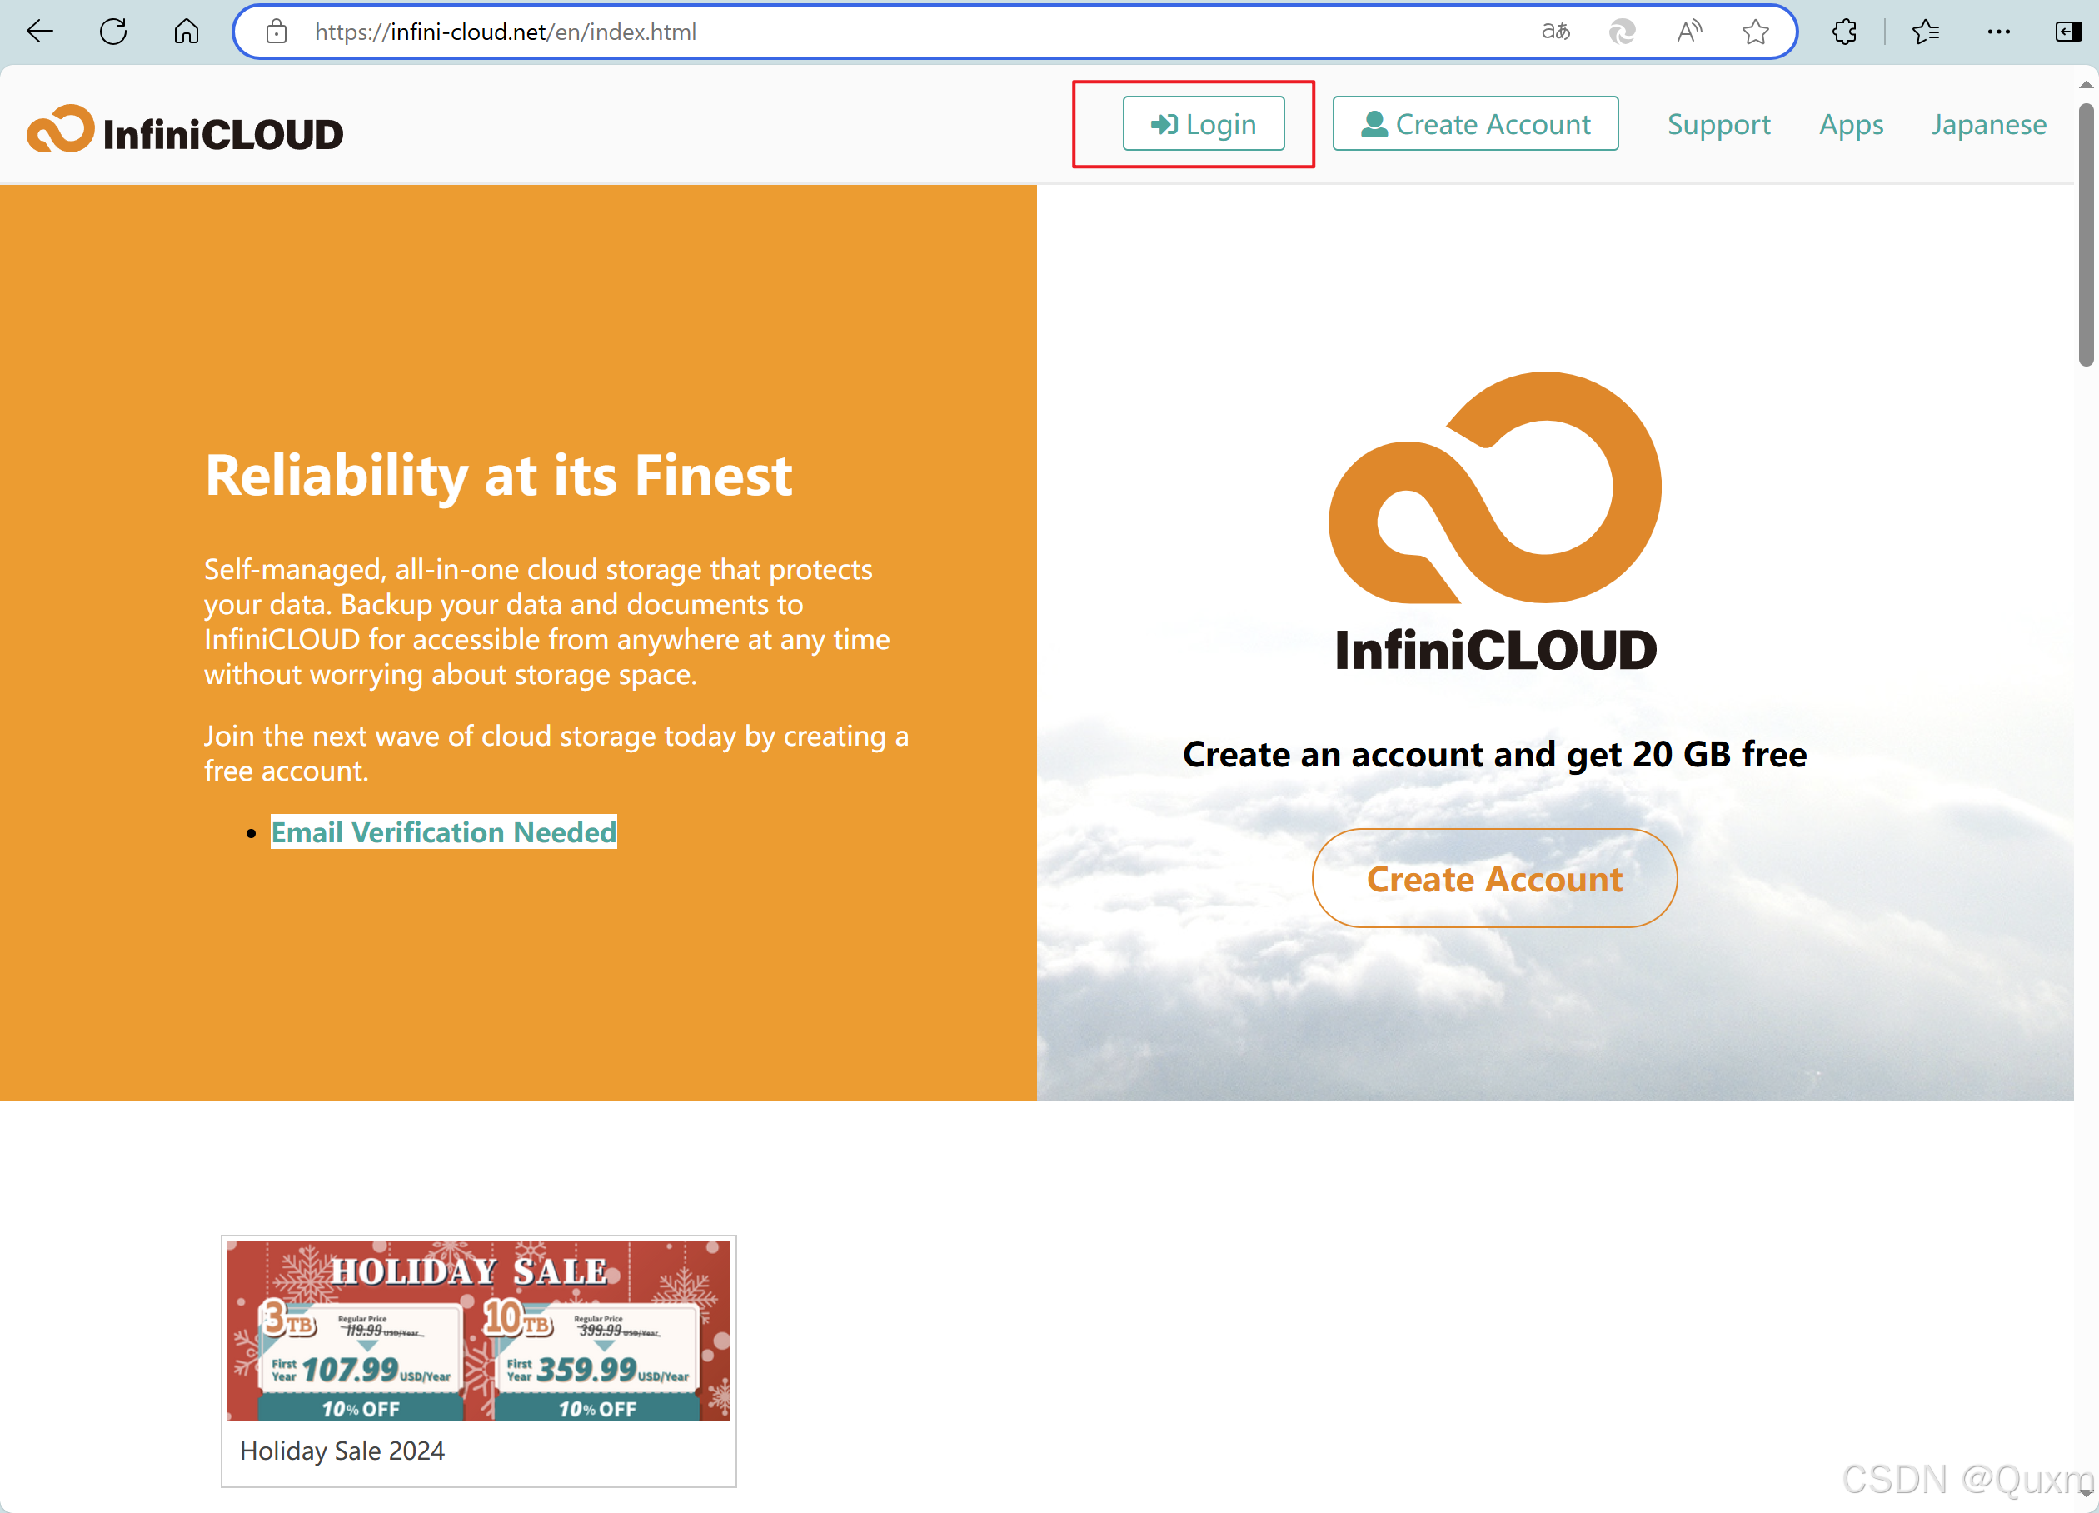Open Email Verification Needed link
The height and width of the screenshot is (1513, 2099).
pos(443,831)
